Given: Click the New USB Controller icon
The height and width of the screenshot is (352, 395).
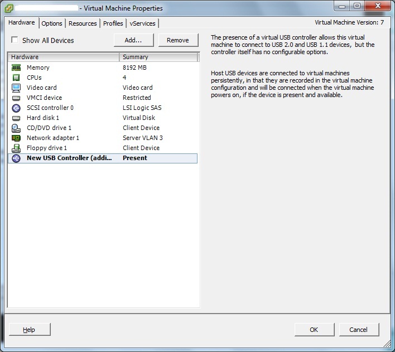Looking at the screenshot, I should click(16, 158).
